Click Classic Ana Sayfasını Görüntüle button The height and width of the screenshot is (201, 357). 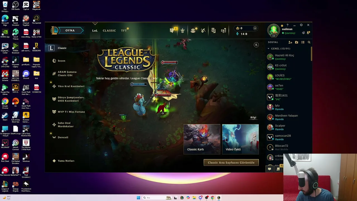tap(231, 163)
